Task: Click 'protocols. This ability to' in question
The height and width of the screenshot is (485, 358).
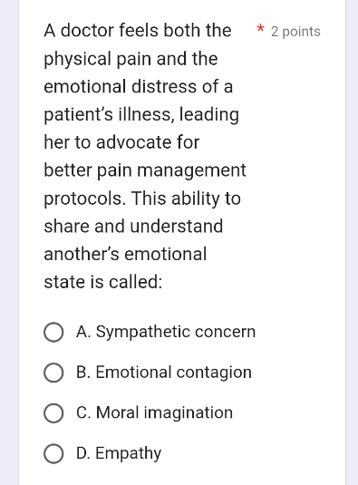Action: click(142, 199)
